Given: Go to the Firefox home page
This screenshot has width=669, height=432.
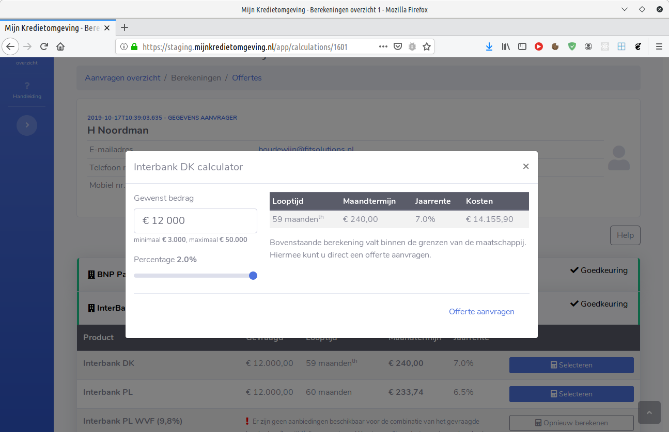Looking at the screenshot, I should (x=60, y=46).
